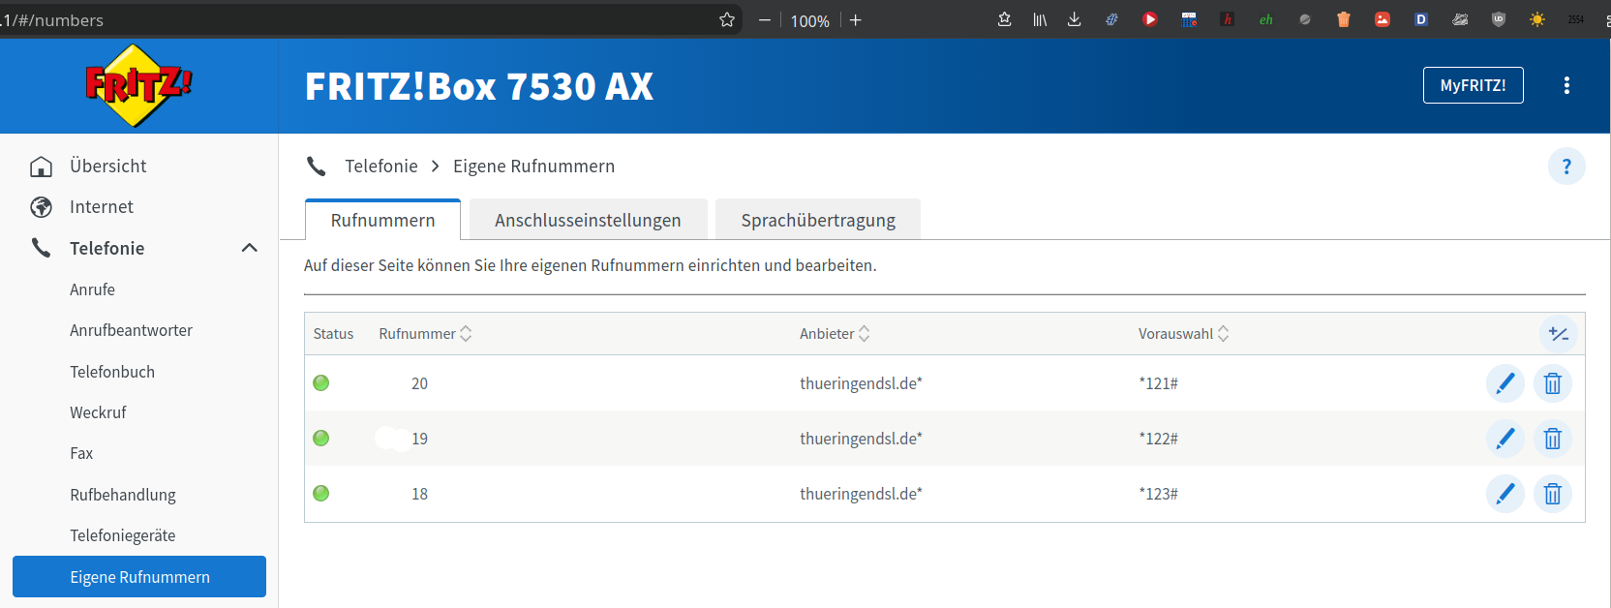This screenshot has width=1611, height=608.
Task: Open the MyFRITZ! button
Action: tap(1473, 85)
